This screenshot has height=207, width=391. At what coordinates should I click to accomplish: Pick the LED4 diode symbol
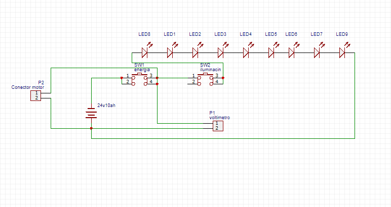pyautogui.click(x=246, y=52)
